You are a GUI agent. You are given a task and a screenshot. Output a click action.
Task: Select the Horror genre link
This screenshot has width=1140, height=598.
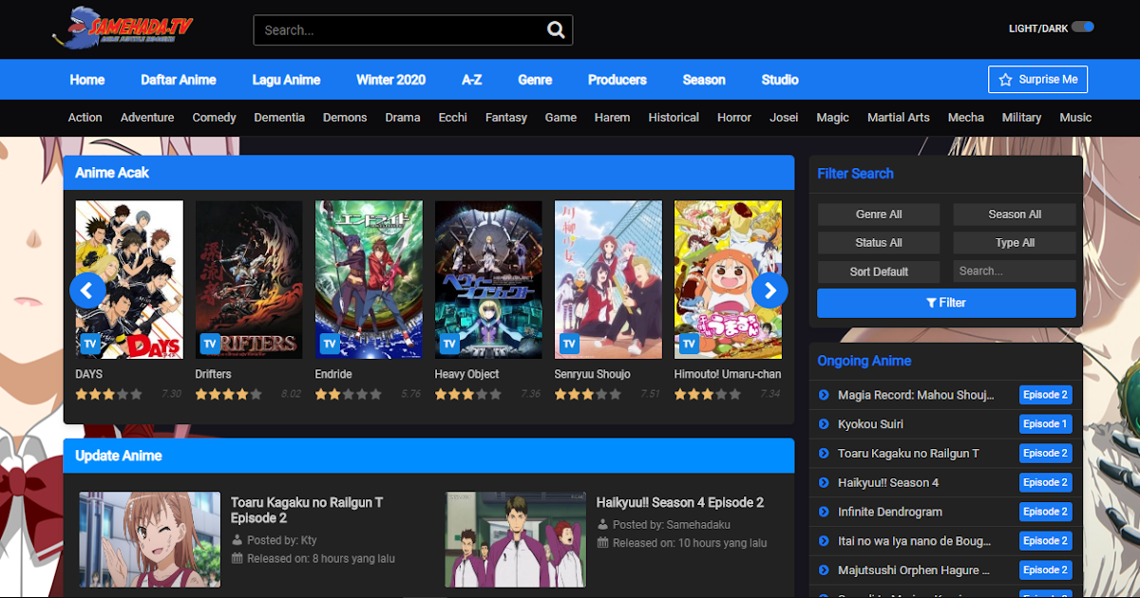[x=734, y=118]
